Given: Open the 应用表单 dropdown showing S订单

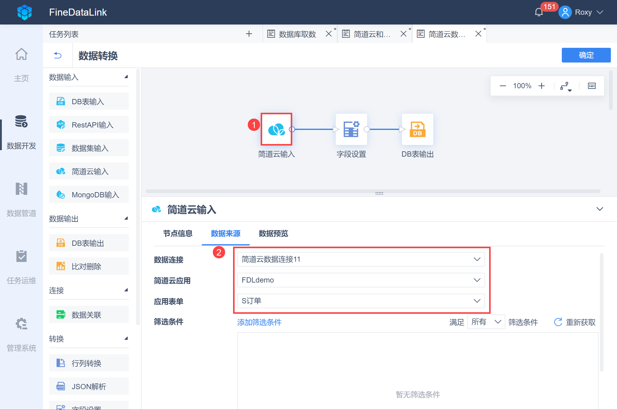Looking at the screenshot, I should click(361, 301).
